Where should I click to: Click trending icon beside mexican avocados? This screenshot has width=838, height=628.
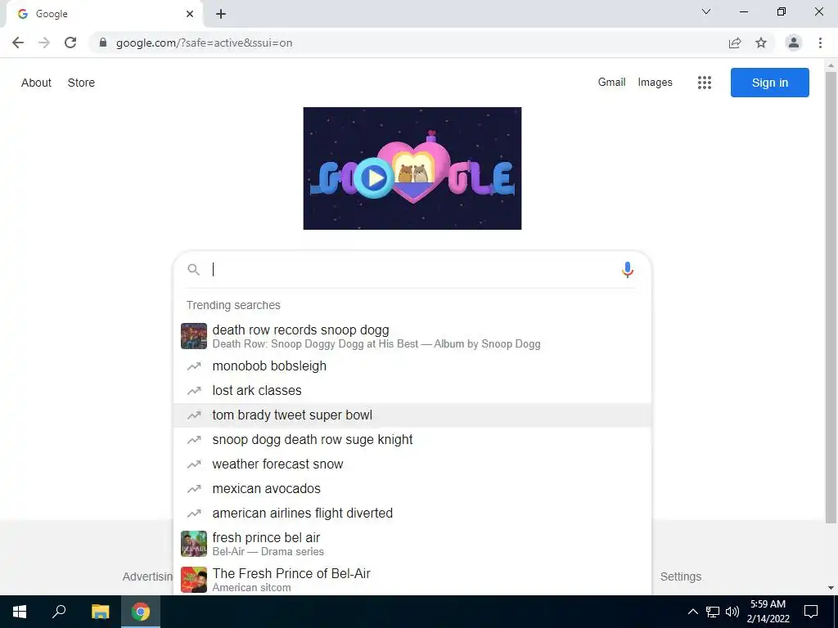(194, 489)
